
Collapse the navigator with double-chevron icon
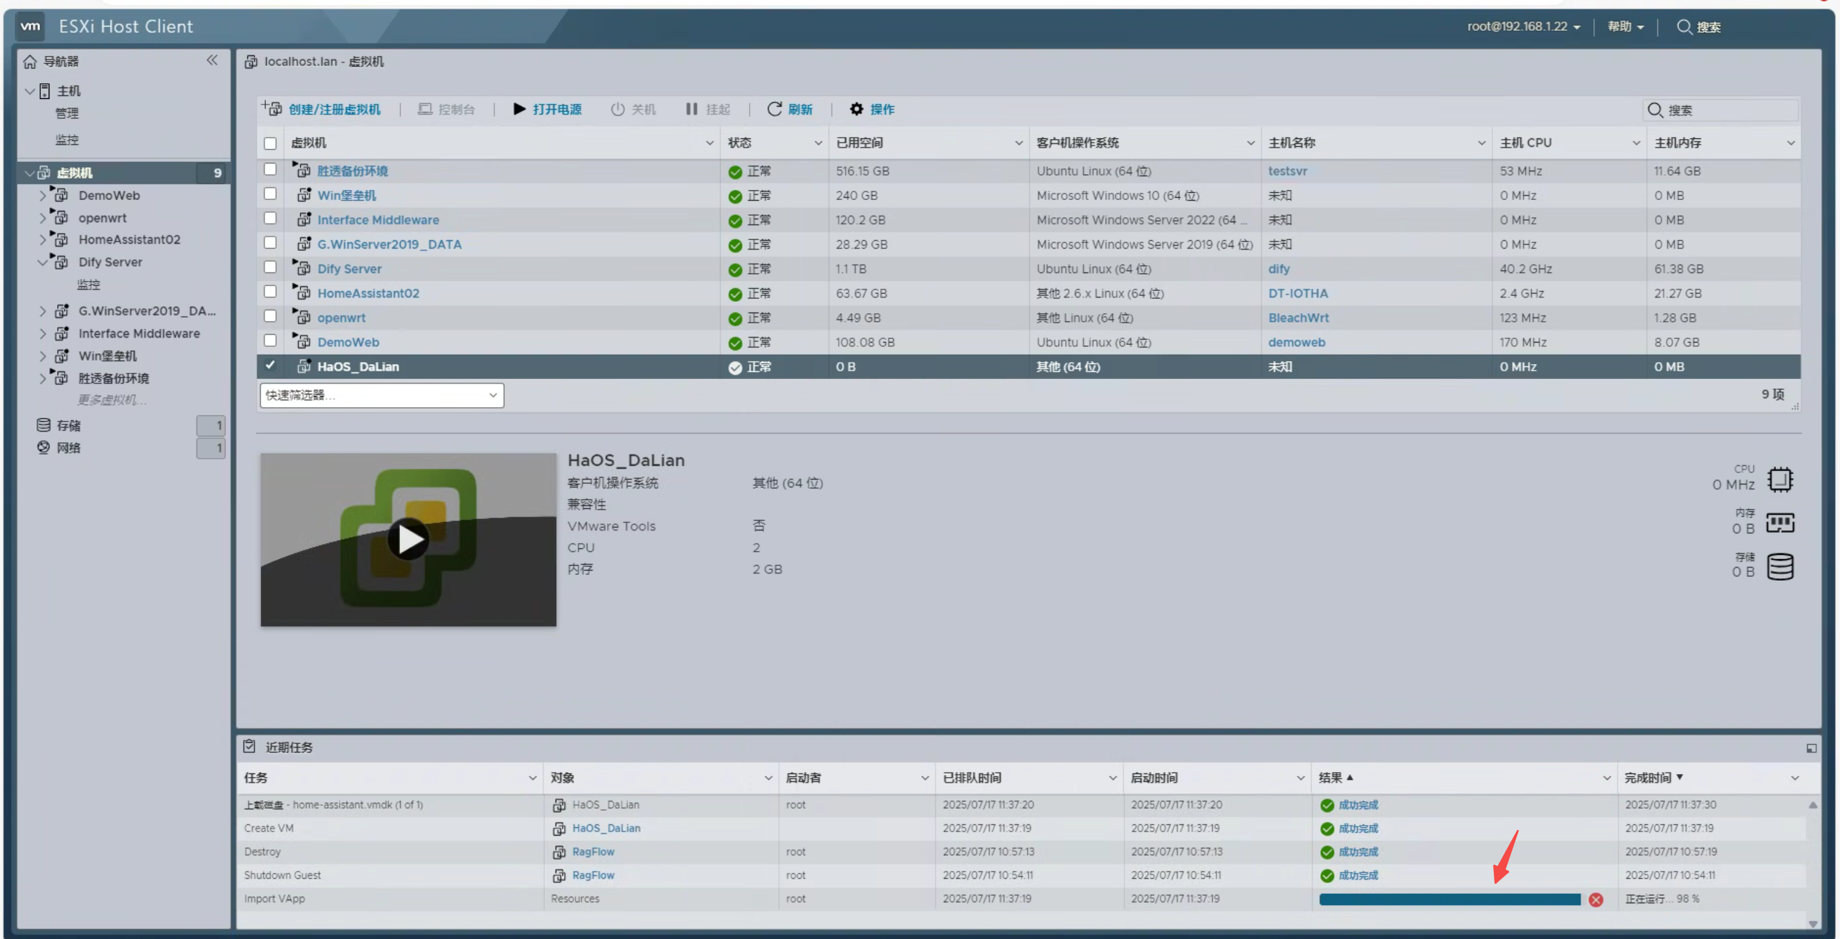[212, 60]
